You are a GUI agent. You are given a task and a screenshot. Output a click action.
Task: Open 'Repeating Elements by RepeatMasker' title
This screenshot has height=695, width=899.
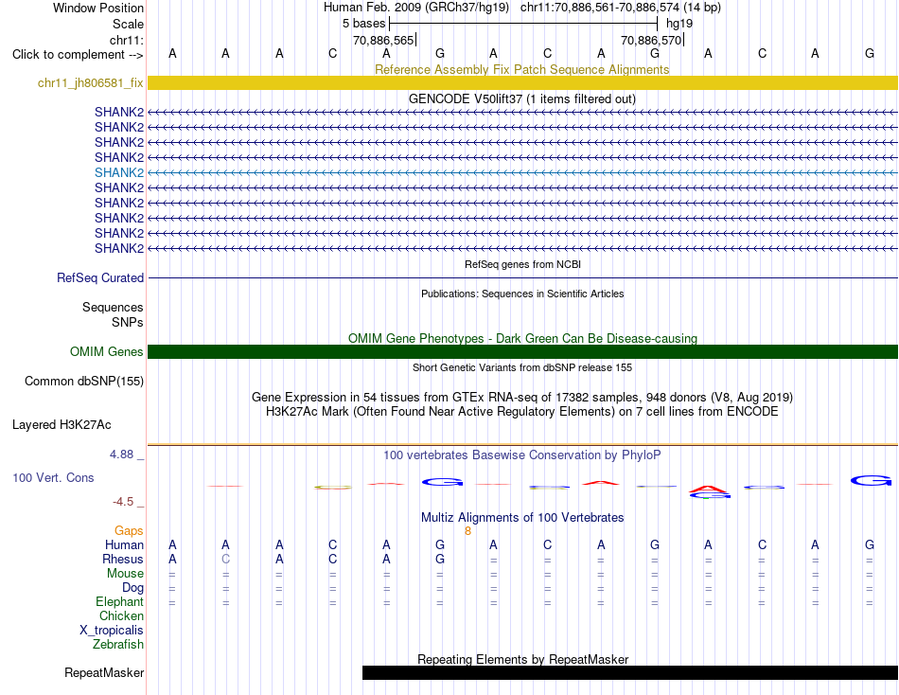tap(522, 659)
